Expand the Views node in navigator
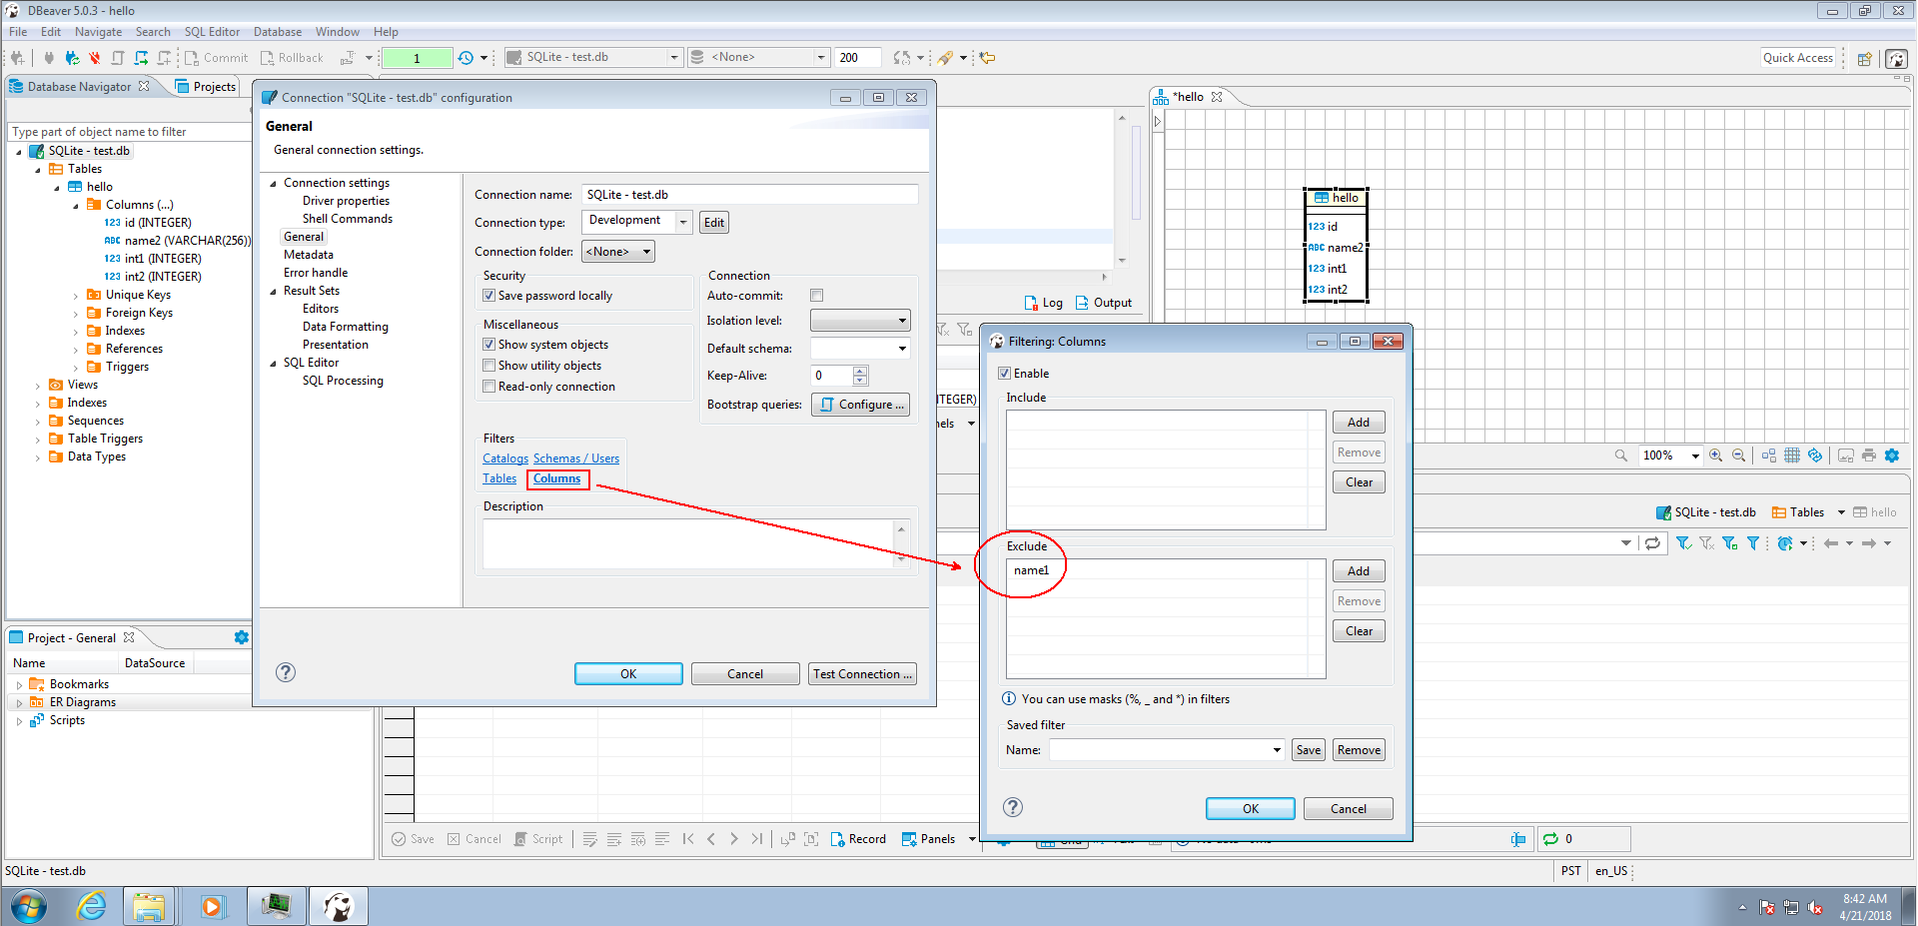 [38, 386]
